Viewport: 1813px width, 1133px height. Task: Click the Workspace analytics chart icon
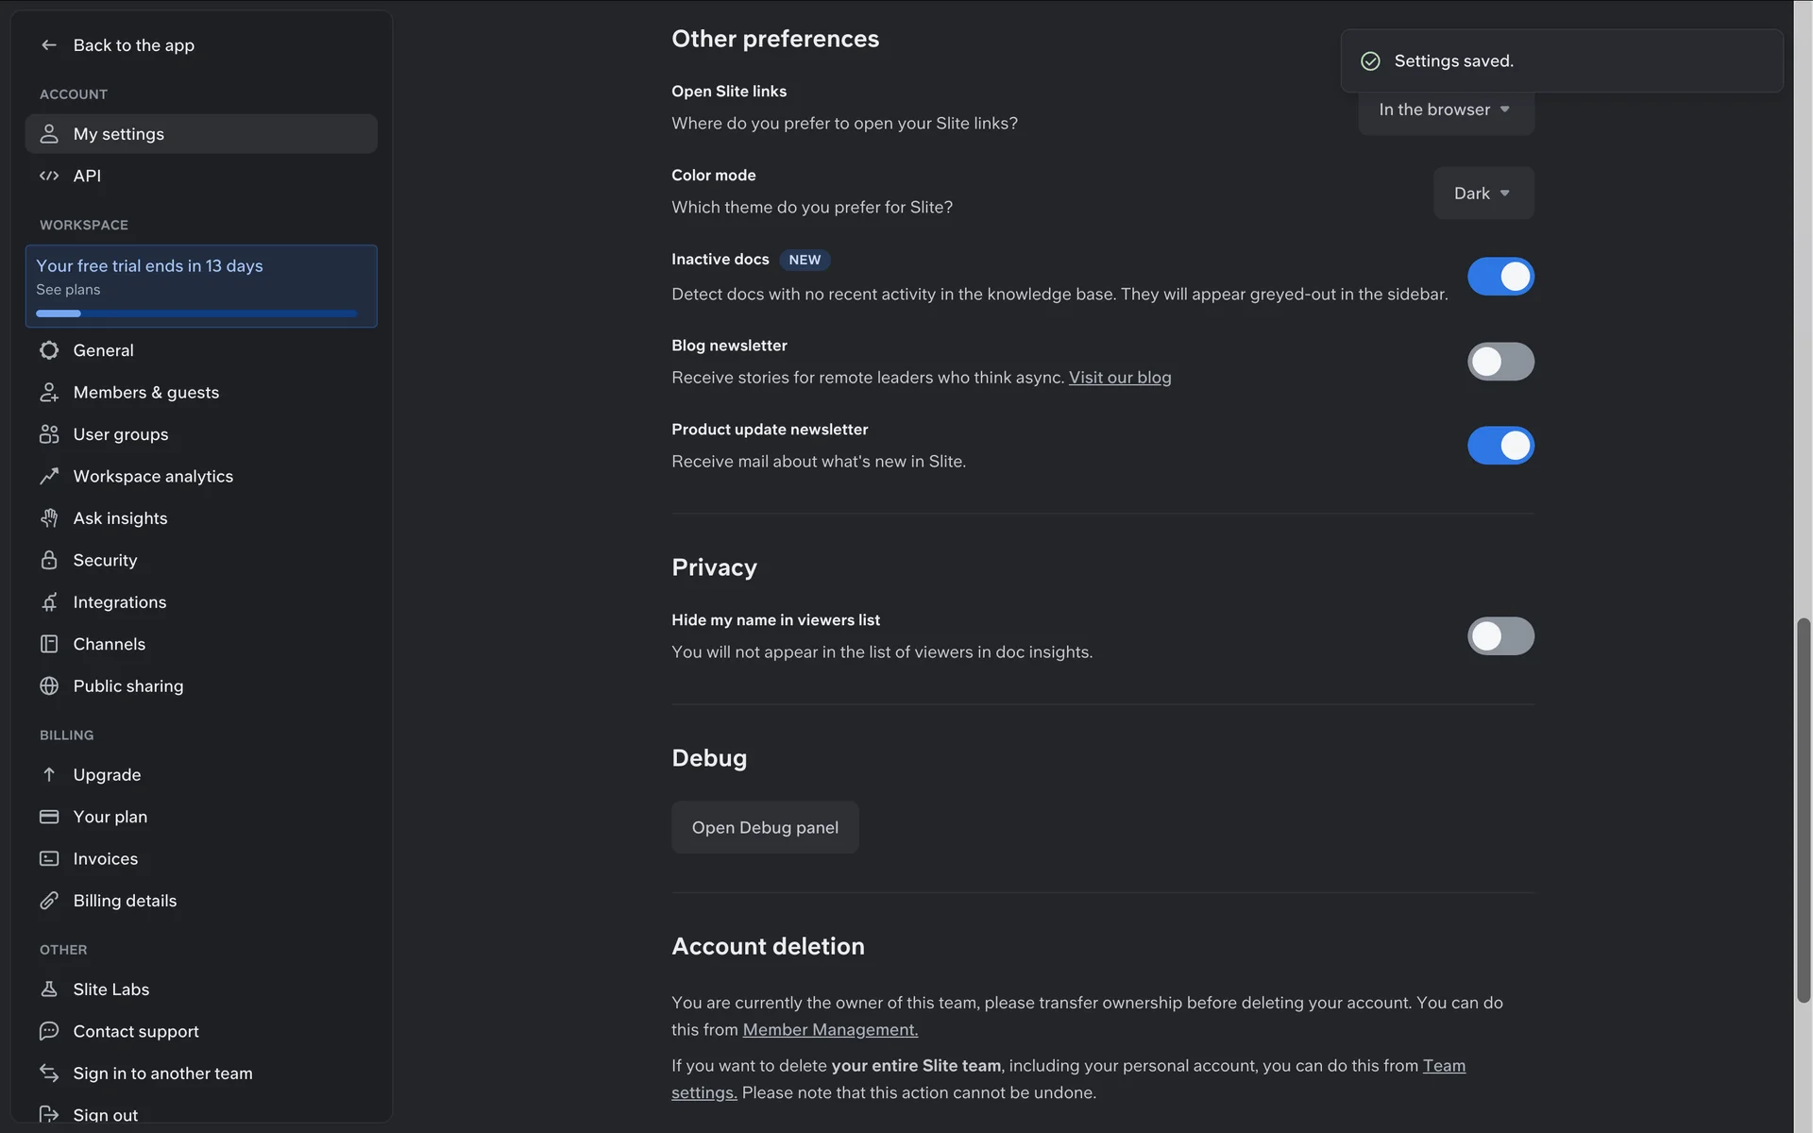(x=49, y=476)
